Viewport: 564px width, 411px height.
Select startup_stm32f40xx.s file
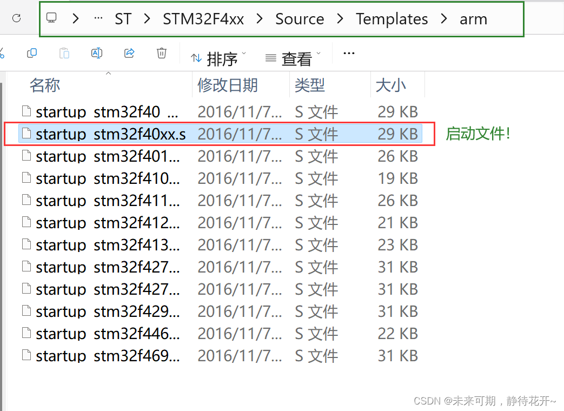(x=220, y=134)
